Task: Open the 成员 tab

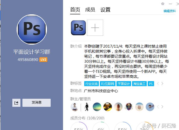Action: 90,10
